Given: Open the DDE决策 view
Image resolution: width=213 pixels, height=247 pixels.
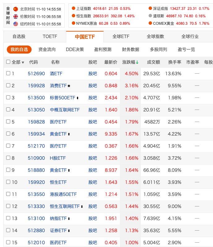Looking at the screenshot, I should click(x=75, y=50).
